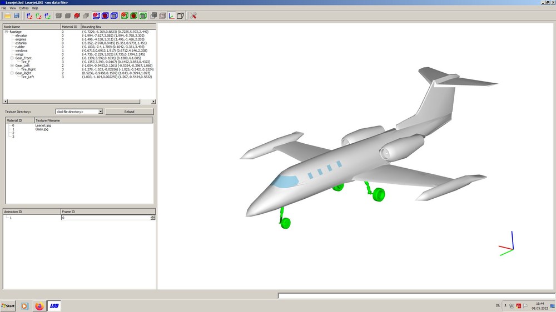Toggle the blue cube with red slash icon

click(x=96, y=16)
